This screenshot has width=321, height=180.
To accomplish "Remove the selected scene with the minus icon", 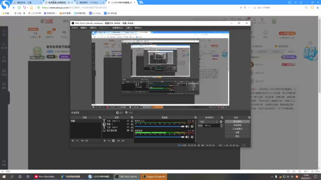I will coord(77,141).
